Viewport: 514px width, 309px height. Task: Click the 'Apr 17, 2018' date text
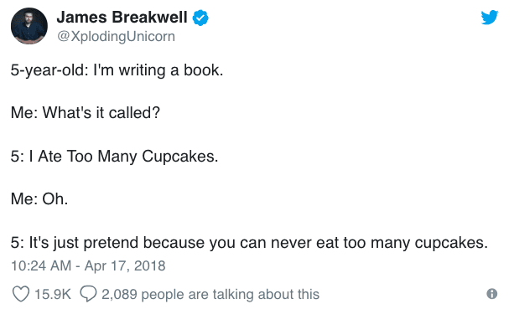click(125, 265)
